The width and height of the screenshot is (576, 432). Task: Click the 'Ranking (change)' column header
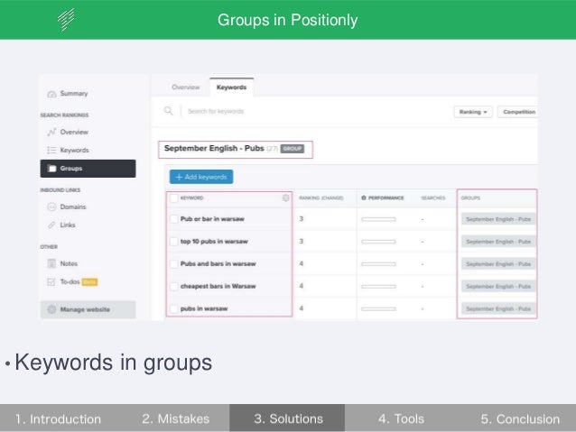click(x=321, y=198)
